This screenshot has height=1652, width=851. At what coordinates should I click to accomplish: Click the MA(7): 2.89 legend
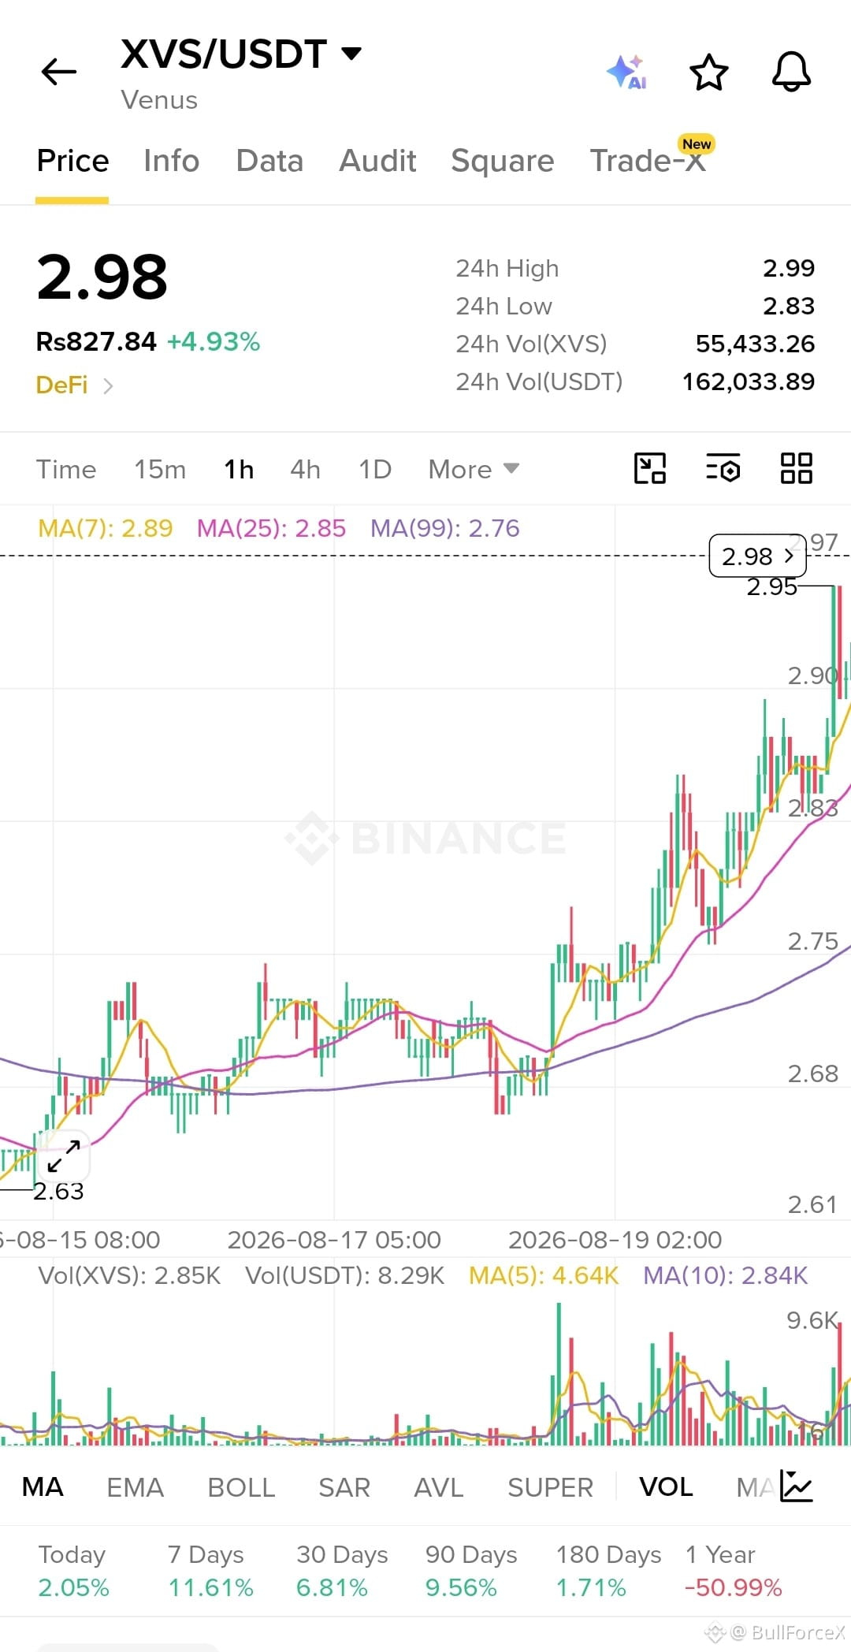click(x=106, y=528)
